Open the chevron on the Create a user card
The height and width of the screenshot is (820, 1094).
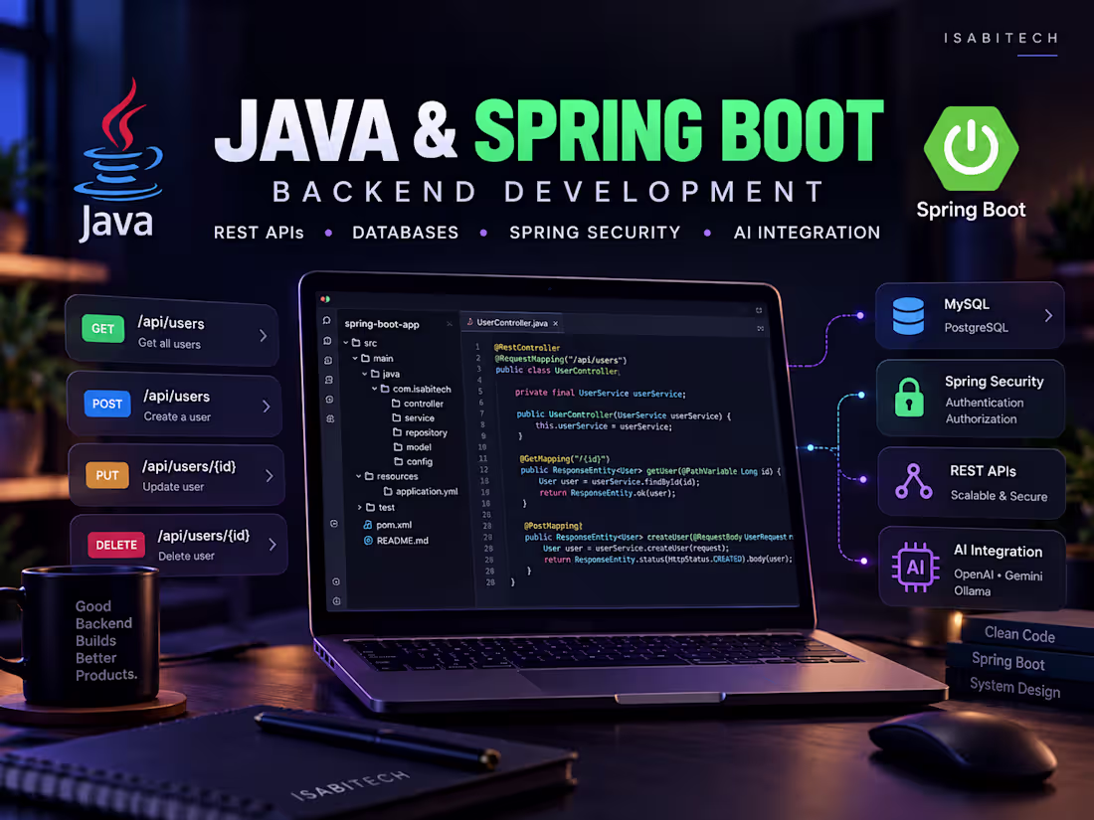click(266, 406)
